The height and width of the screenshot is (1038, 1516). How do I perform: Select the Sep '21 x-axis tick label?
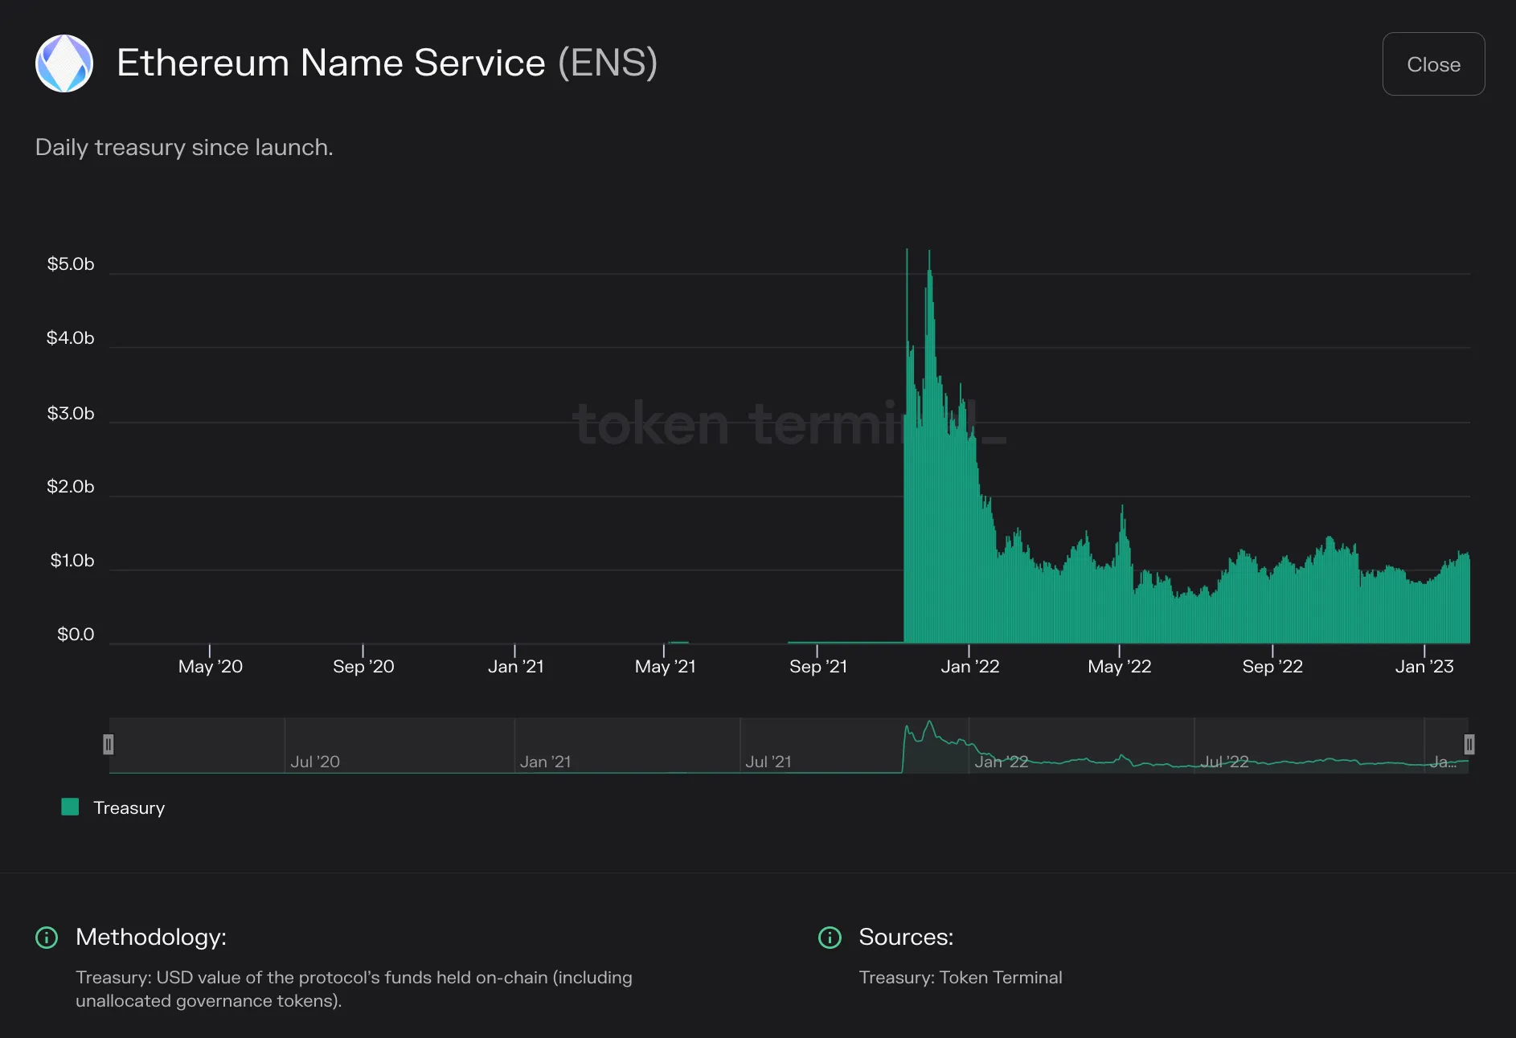(818, 667)
